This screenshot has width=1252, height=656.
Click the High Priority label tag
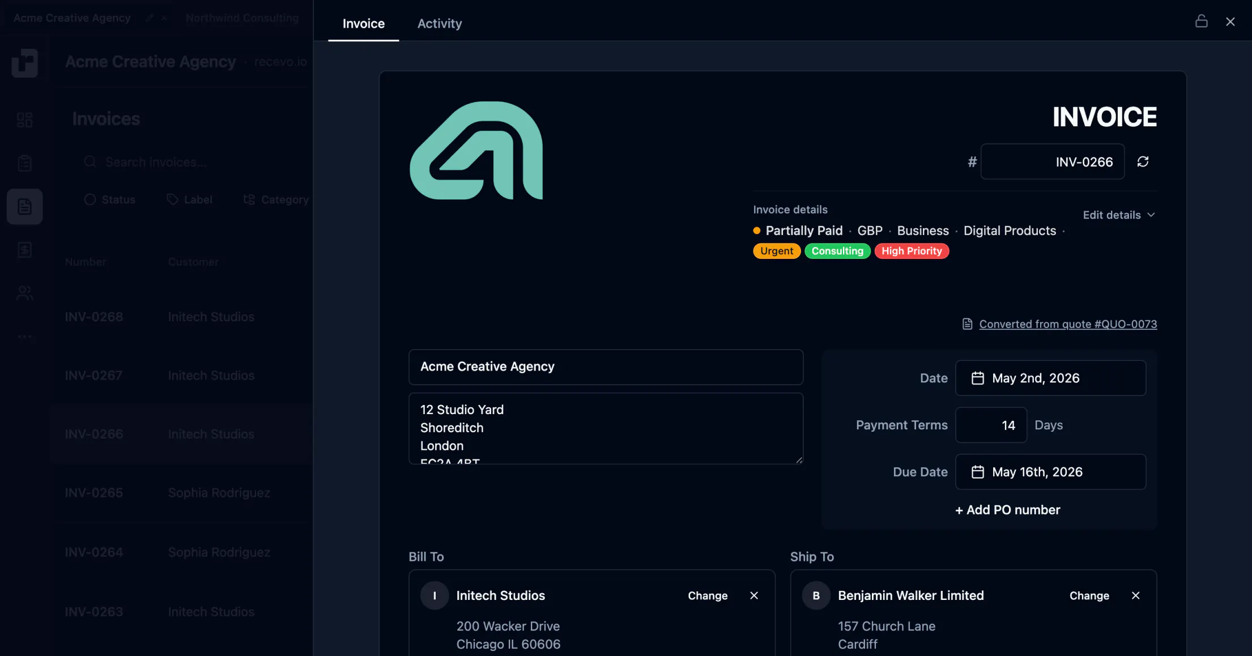(x=911, y=251)
